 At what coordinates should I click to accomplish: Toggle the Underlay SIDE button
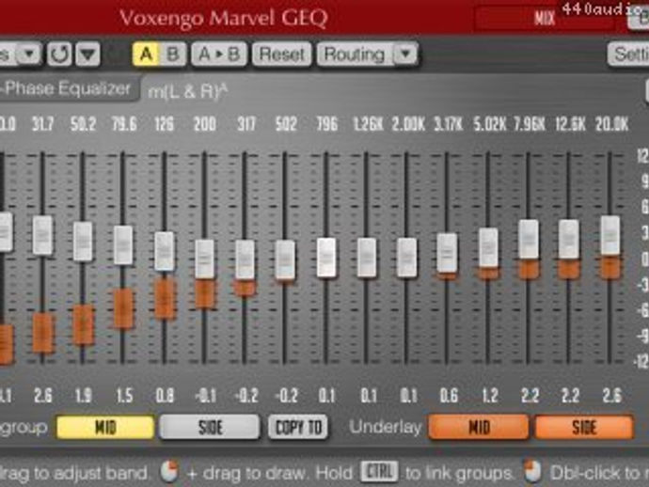pyautogui.click(x=584, y=428)
